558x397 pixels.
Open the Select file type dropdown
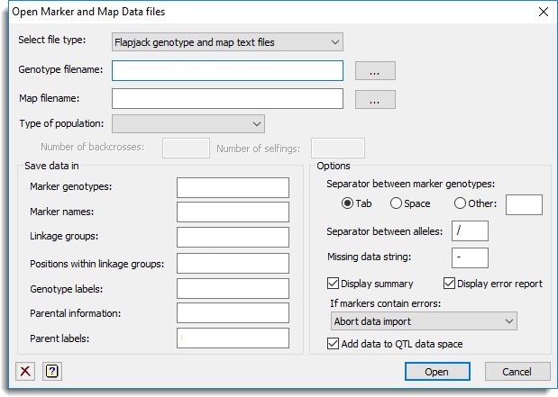tap(227, 42)
